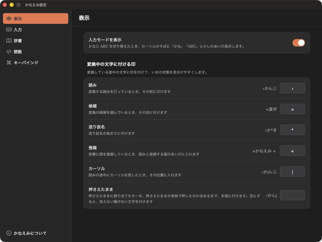This screenshot has width=322, height=242.
Task: Edit the 登録 marker field
Action: [x=292, y=151]
